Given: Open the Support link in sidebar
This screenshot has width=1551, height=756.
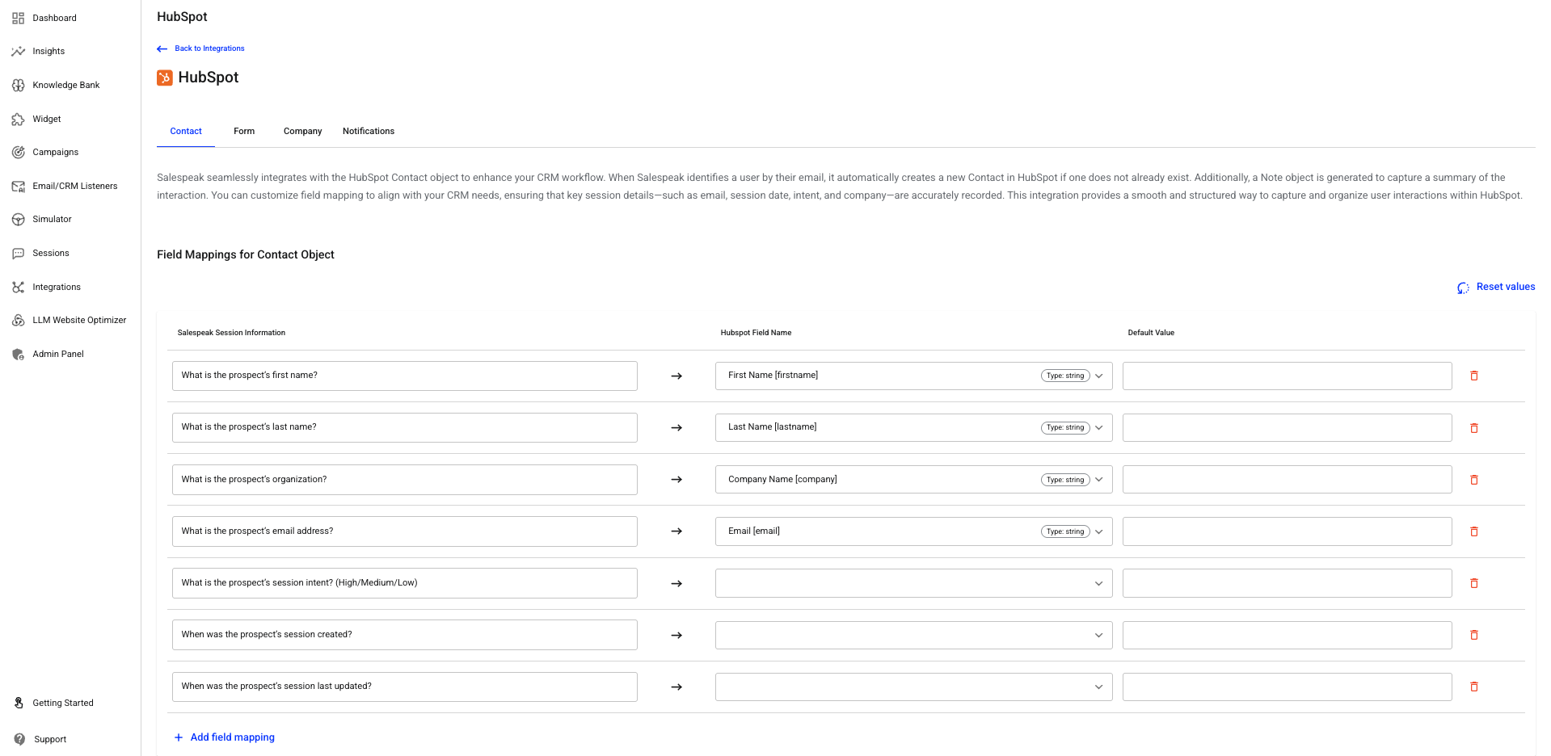Looking at the screenshot, I should click(50, 739).
